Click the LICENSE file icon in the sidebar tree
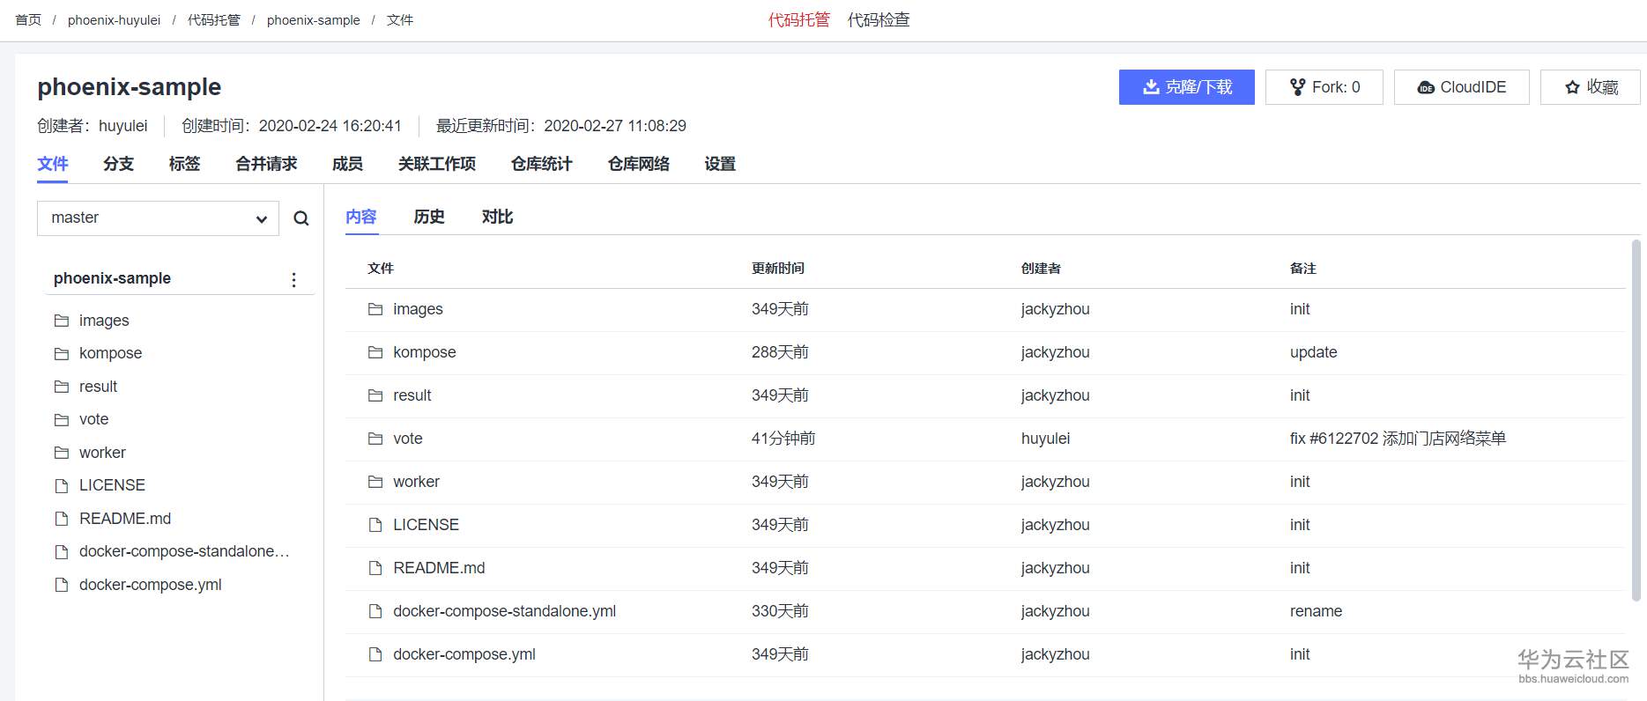 [x=62, y=485]
